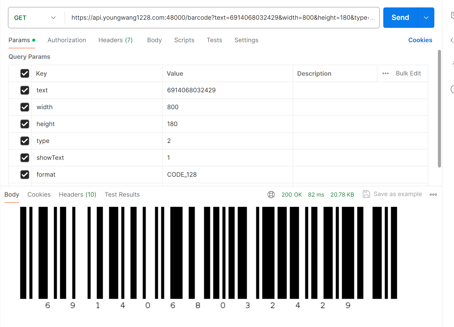Click the Value column header
This screenshot has height=327, width=454.
click(x=175, y=74)
